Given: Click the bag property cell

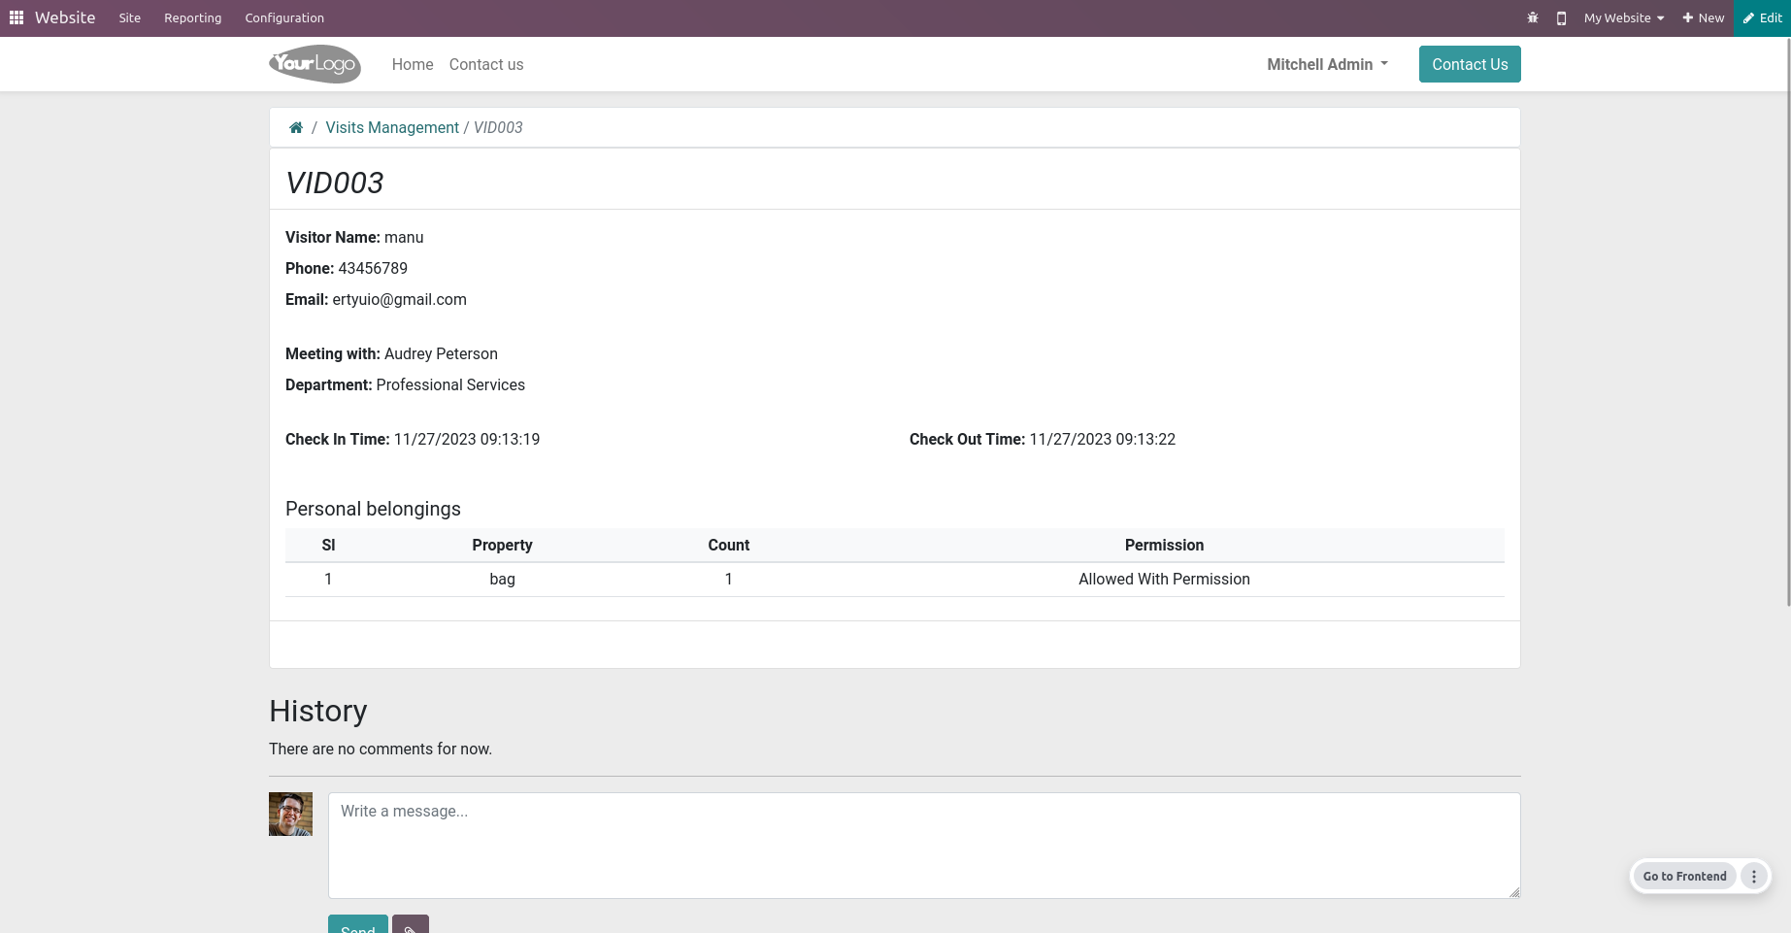Looking at the screenshot, I should pos(502,579).
